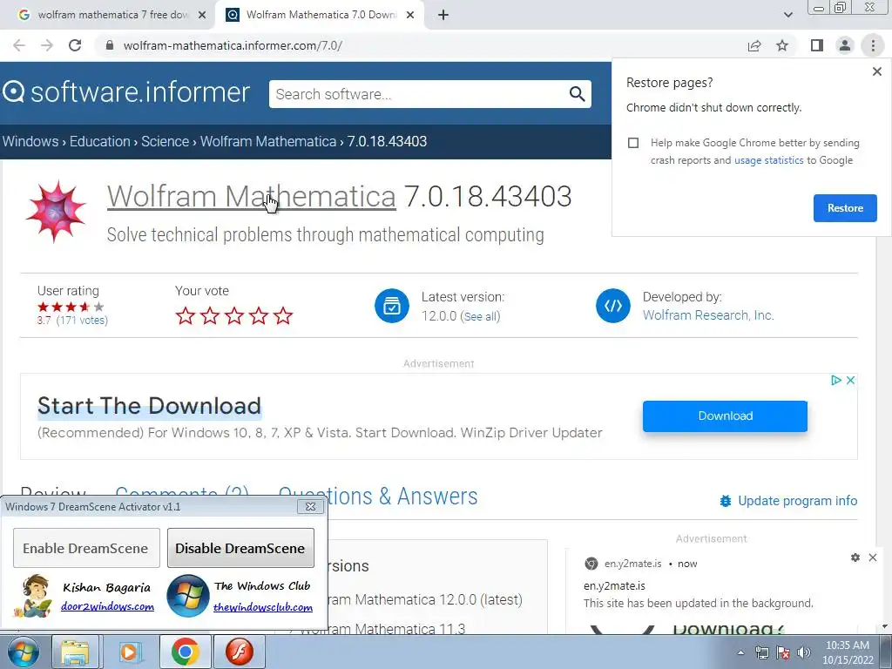Click the Update program info gear icon
The image size is (892, 669).
click(726, 501)
